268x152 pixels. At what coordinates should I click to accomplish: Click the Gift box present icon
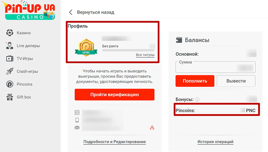10,97
